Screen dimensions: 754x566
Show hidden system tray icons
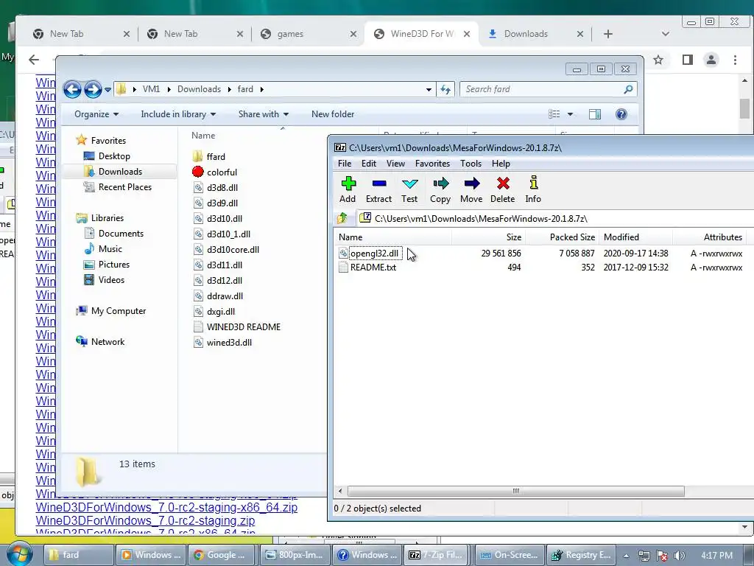pyautogui.click(x=626, y=556)
